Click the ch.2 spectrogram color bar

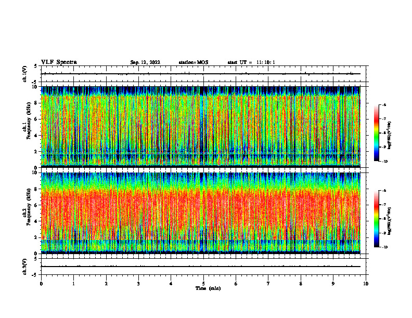[376, 219]
